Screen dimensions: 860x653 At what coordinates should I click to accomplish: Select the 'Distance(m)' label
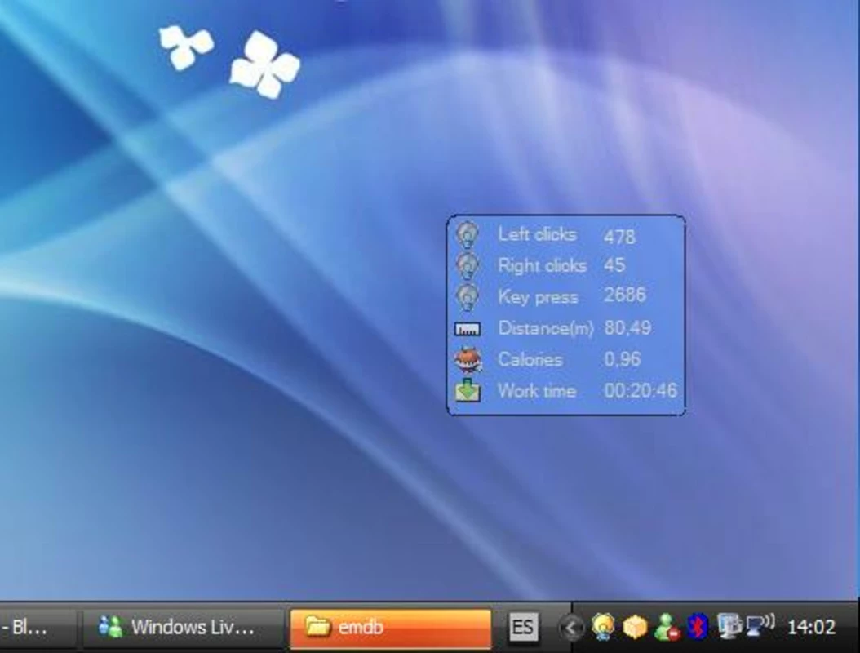pos(546,328)
